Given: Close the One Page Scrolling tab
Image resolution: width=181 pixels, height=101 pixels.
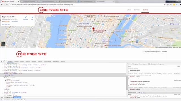Looking at the screenshot, I should click(x=18, y=1).
